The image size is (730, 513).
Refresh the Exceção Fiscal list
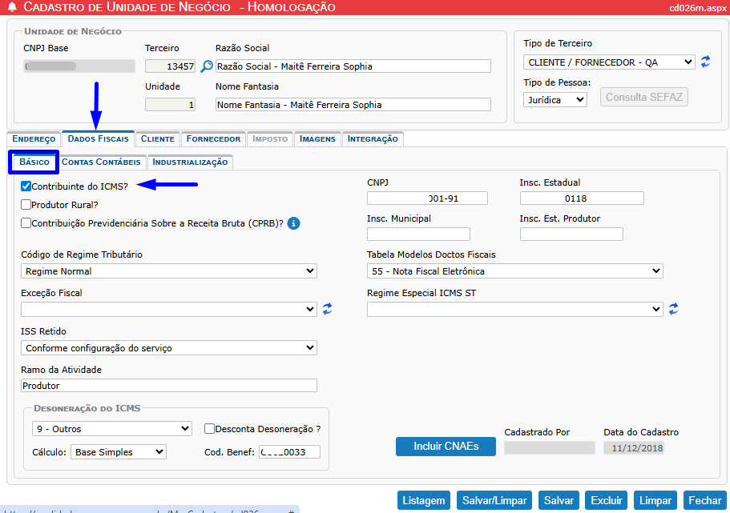pos(327,309)
